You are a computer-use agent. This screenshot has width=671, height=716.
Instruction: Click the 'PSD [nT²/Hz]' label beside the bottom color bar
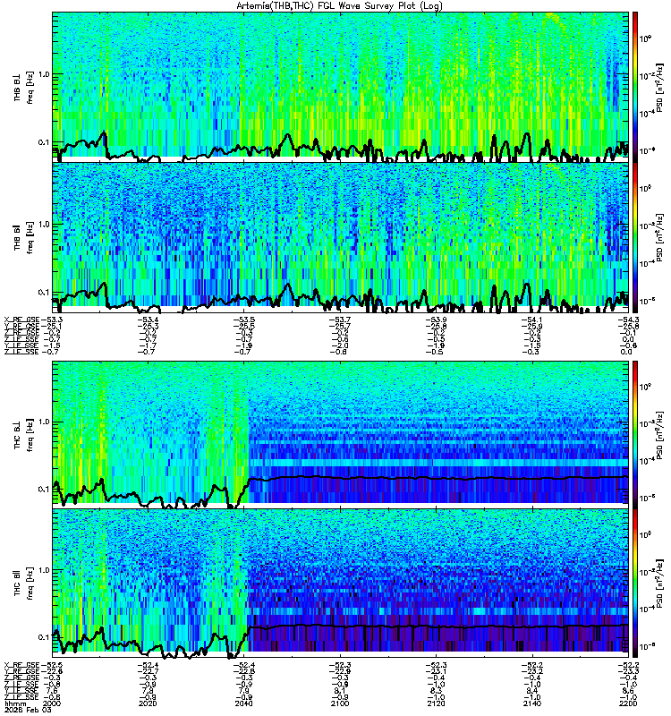(x=660, y=583)
